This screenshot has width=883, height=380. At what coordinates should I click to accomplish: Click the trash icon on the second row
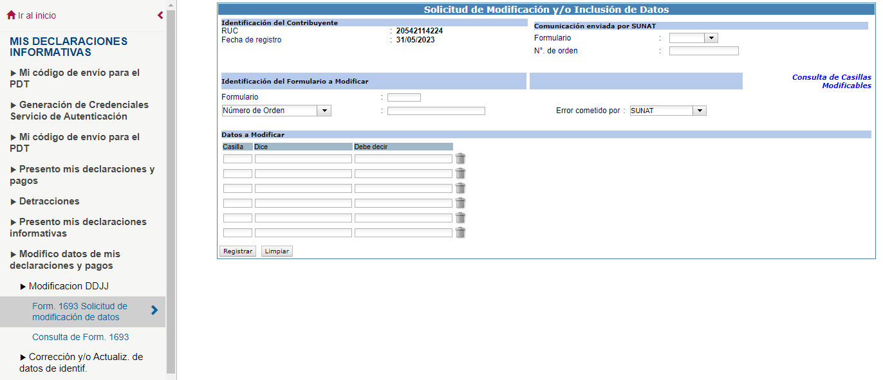tap(460, 173)
